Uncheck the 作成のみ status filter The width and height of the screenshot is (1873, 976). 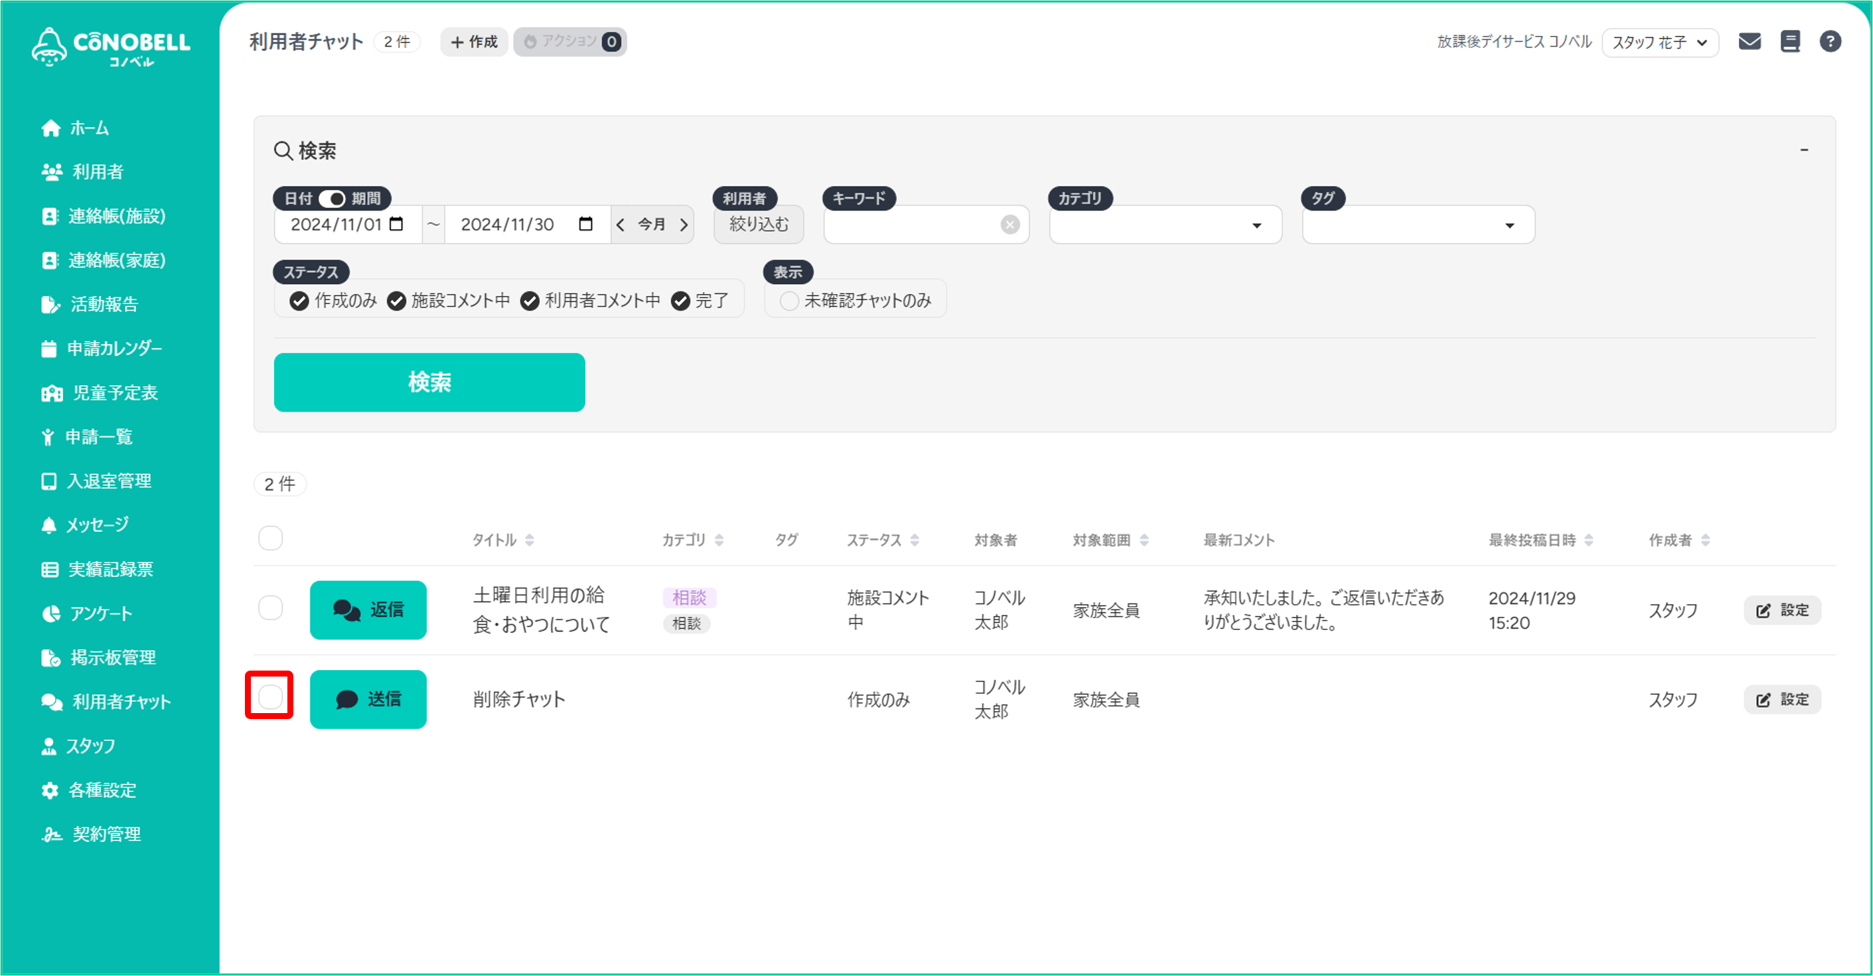pos(299,301)
